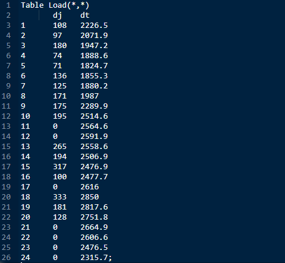Click value 2071.9 in the dt column
This screenshot has width=285, height=263.
pos(94,36)
